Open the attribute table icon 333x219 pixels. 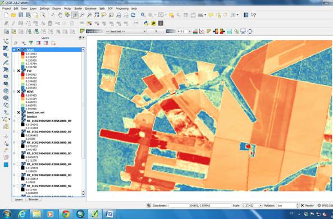(x=186, y=15)
